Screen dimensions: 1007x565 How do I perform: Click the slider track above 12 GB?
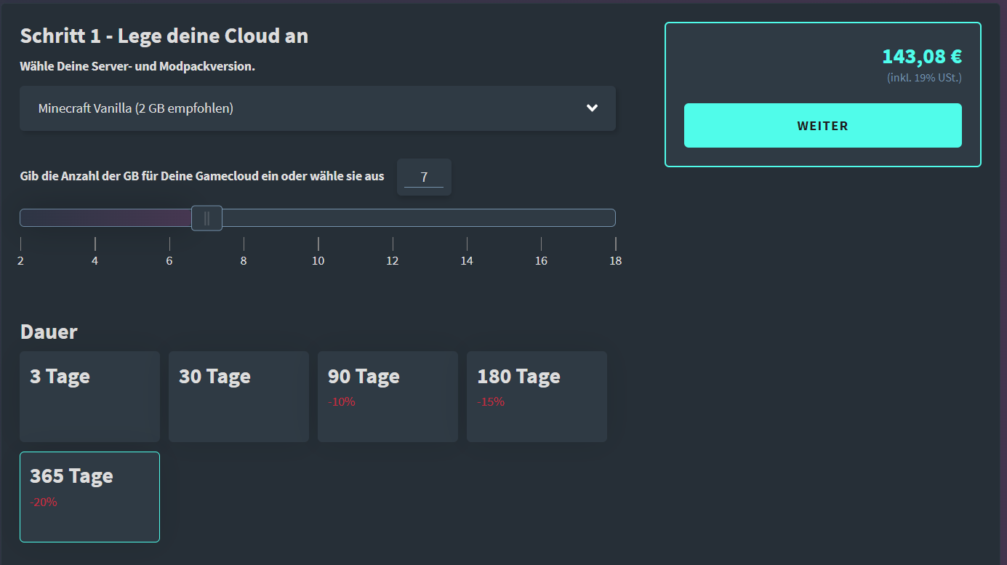pos(393,217)
